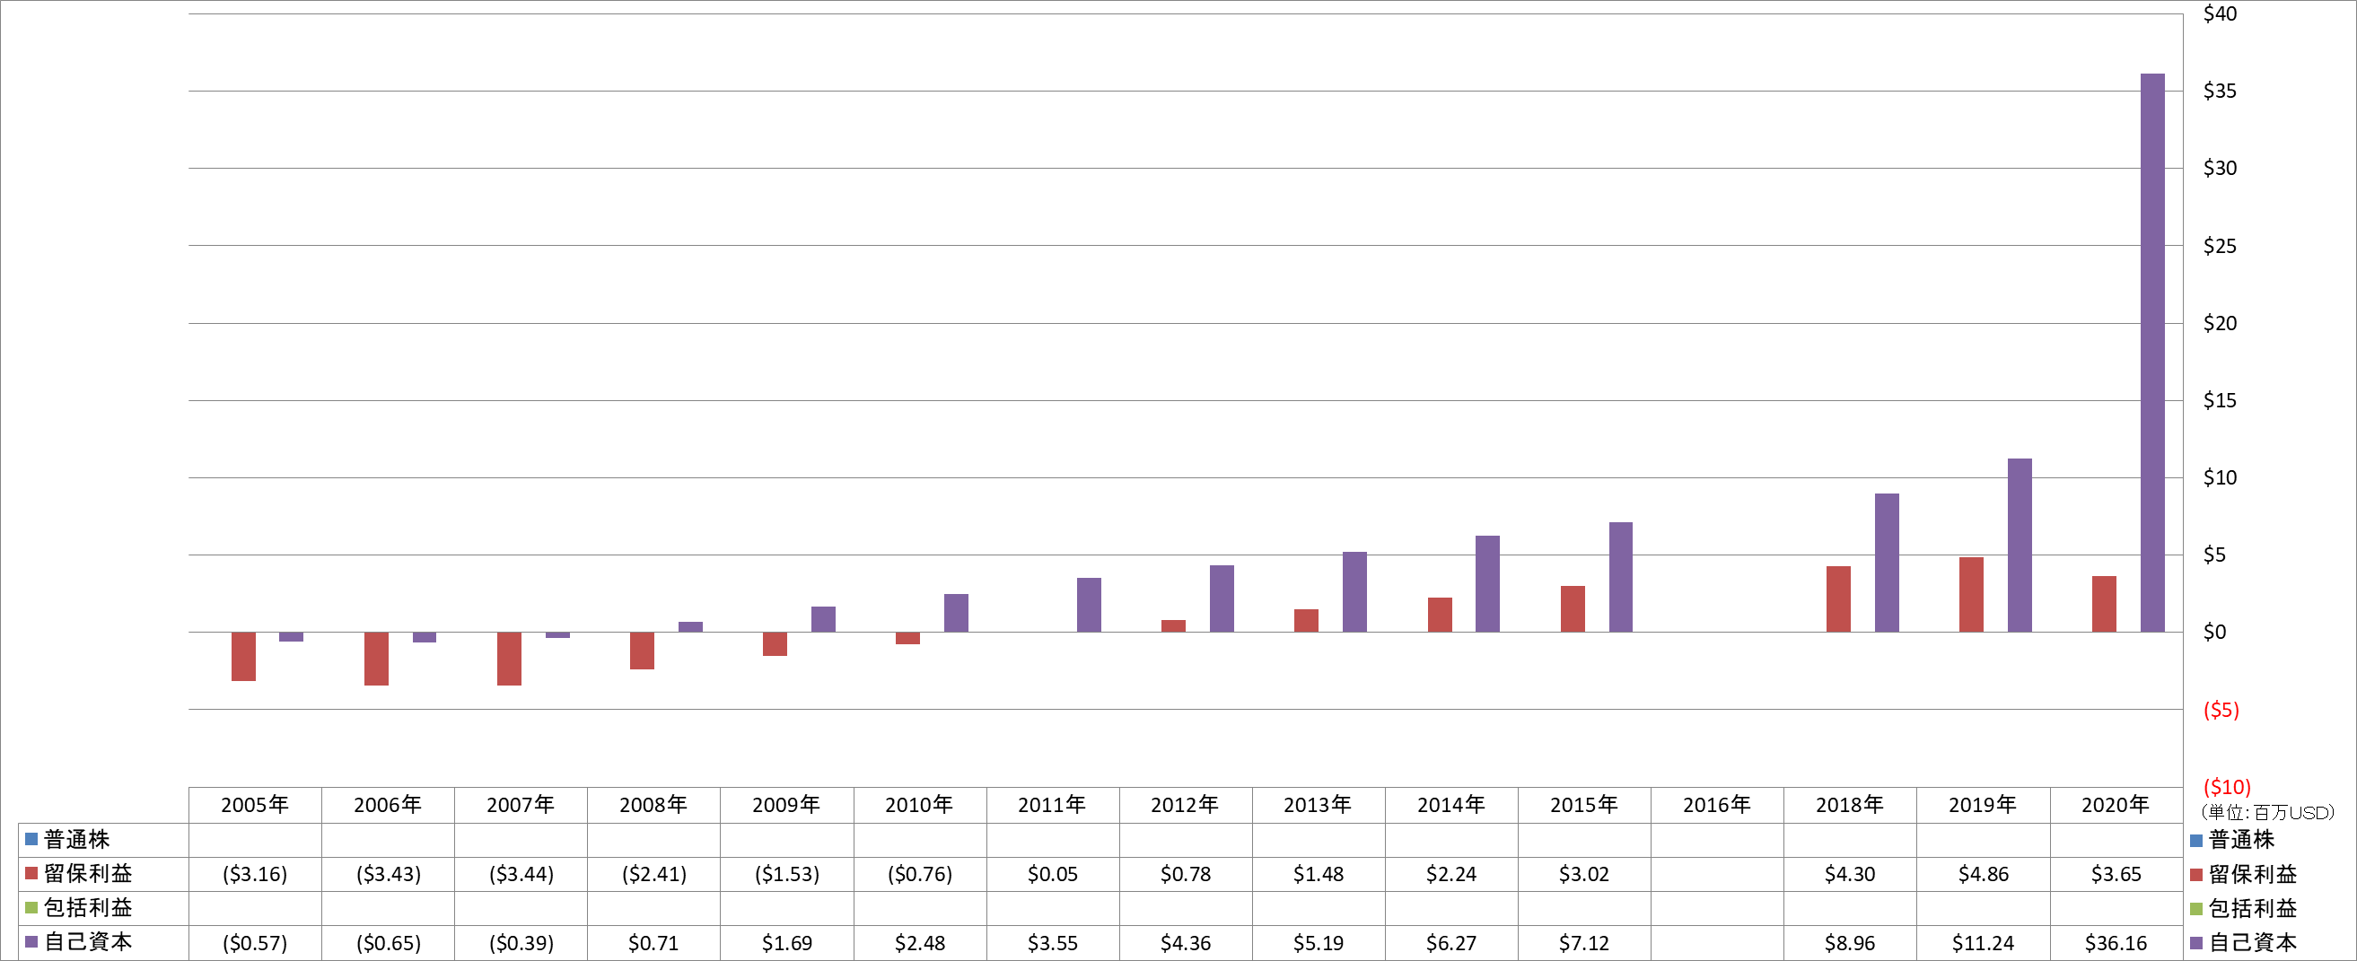This screenshot has width=2357, height=961.
Task: Click the 2019年 column header
Action: [1983, 805]
